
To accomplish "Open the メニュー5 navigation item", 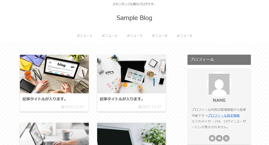I will tap(184, 36).
